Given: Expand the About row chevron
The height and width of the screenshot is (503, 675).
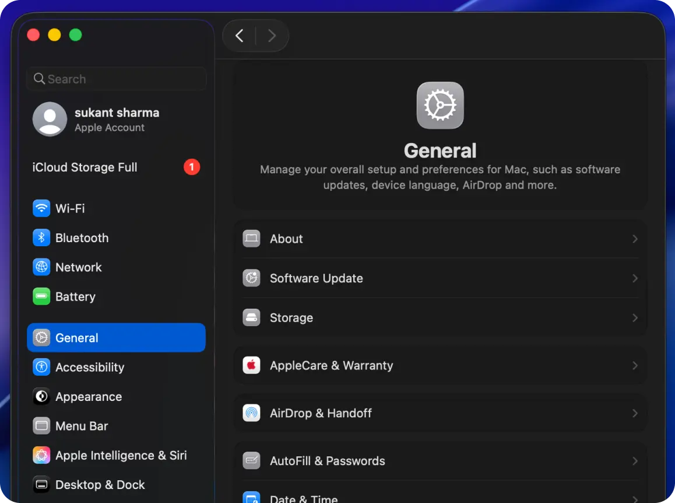Looking at the screenshot, I should pos(635,239).
